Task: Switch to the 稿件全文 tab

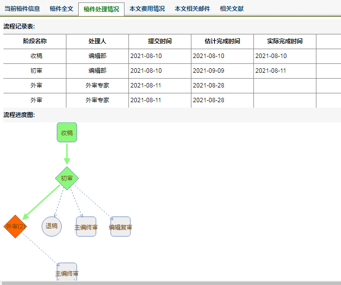Action: tap(62, 9)
